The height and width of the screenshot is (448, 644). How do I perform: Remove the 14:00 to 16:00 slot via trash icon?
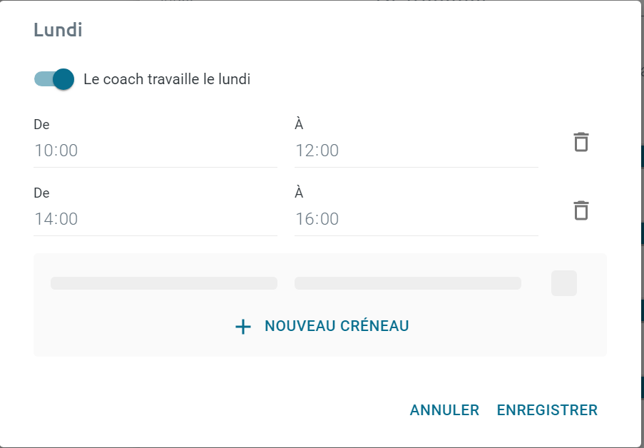(581, 210)
